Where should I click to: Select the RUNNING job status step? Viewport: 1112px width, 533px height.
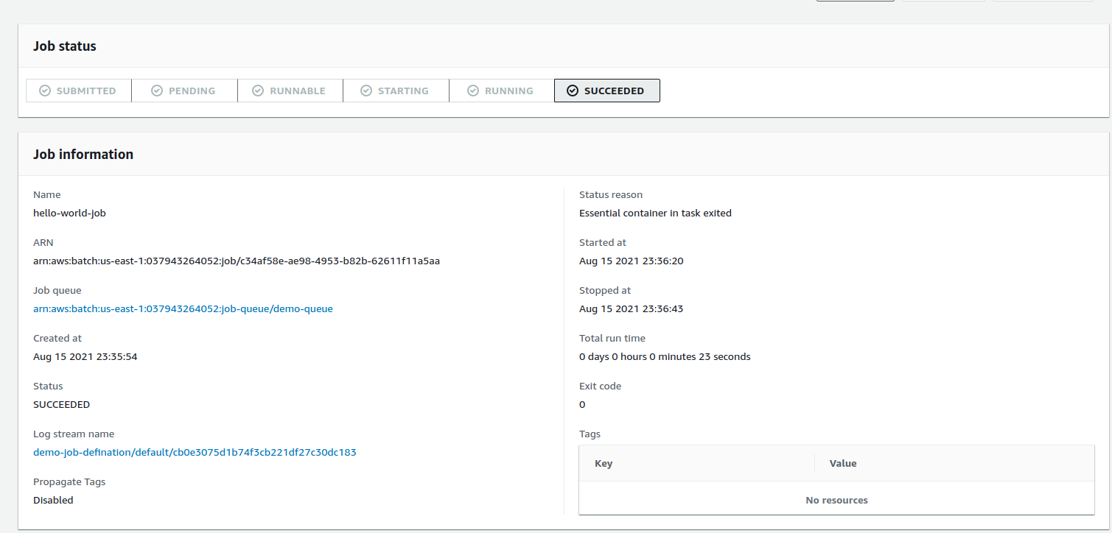[x=502, y=91]
